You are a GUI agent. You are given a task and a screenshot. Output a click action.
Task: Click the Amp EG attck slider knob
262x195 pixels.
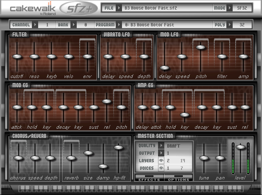click(x=156, y=107)
